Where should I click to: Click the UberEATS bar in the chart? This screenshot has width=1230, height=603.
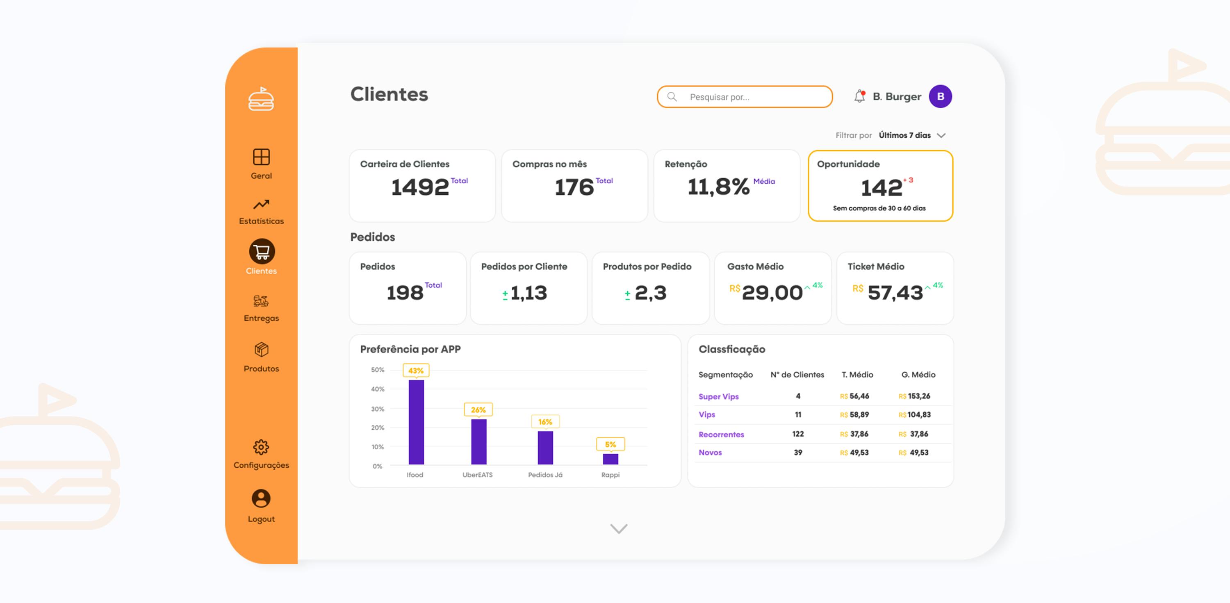coord(479,441)
